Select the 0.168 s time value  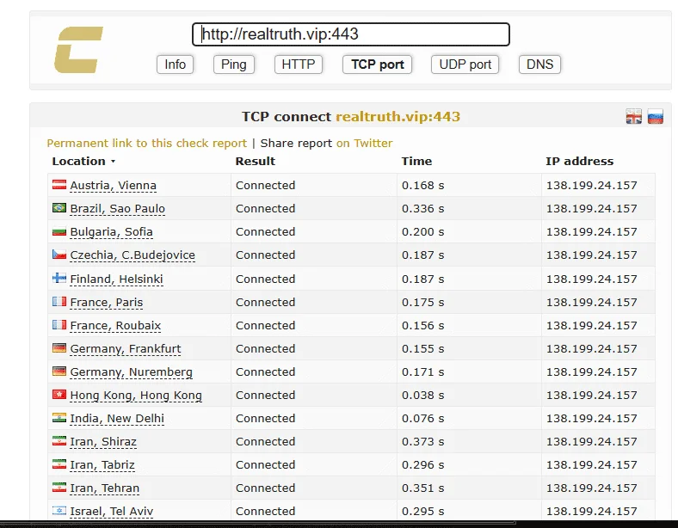click(x=422, y=186)
